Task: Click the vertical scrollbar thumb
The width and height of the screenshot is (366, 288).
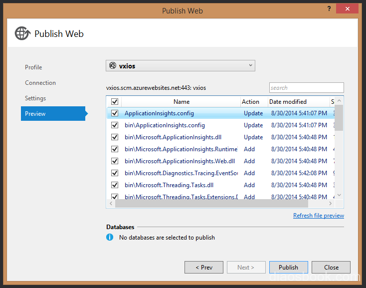Action: click(x=339, y=118)
